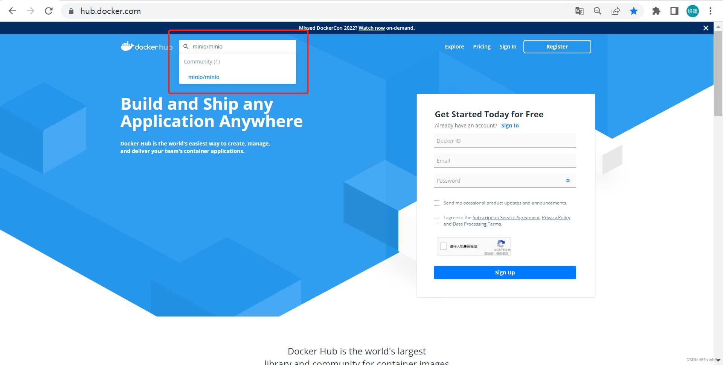Select Sign In in the top navigation
The image size is (723, 365).
pos(508,47)
